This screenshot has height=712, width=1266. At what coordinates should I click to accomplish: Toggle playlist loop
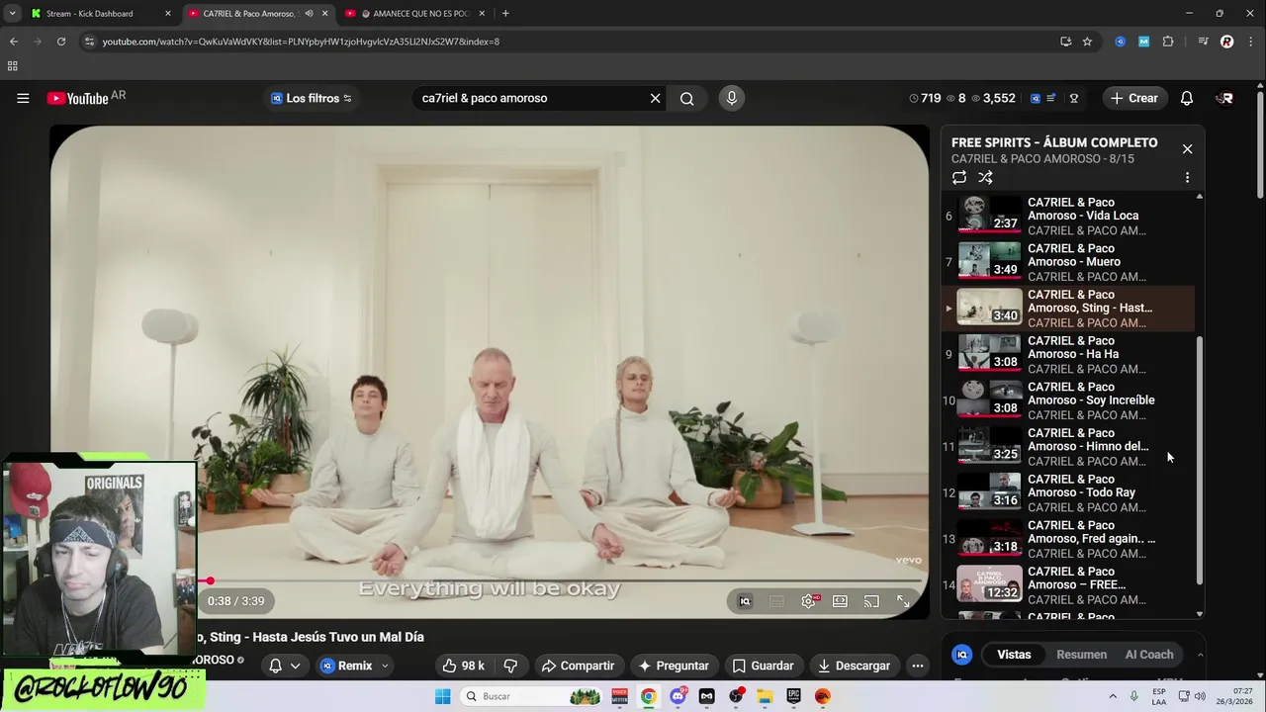click(959, 177)
